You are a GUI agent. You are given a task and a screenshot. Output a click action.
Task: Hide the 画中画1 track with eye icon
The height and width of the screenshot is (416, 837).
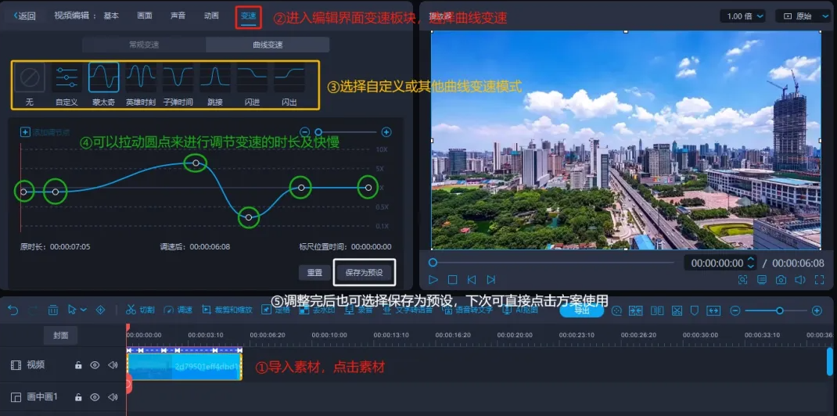coord(95,397)
